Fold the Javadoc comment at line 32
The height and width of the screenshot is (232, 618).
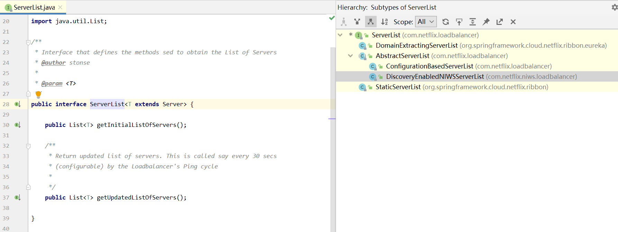[28, 146]
